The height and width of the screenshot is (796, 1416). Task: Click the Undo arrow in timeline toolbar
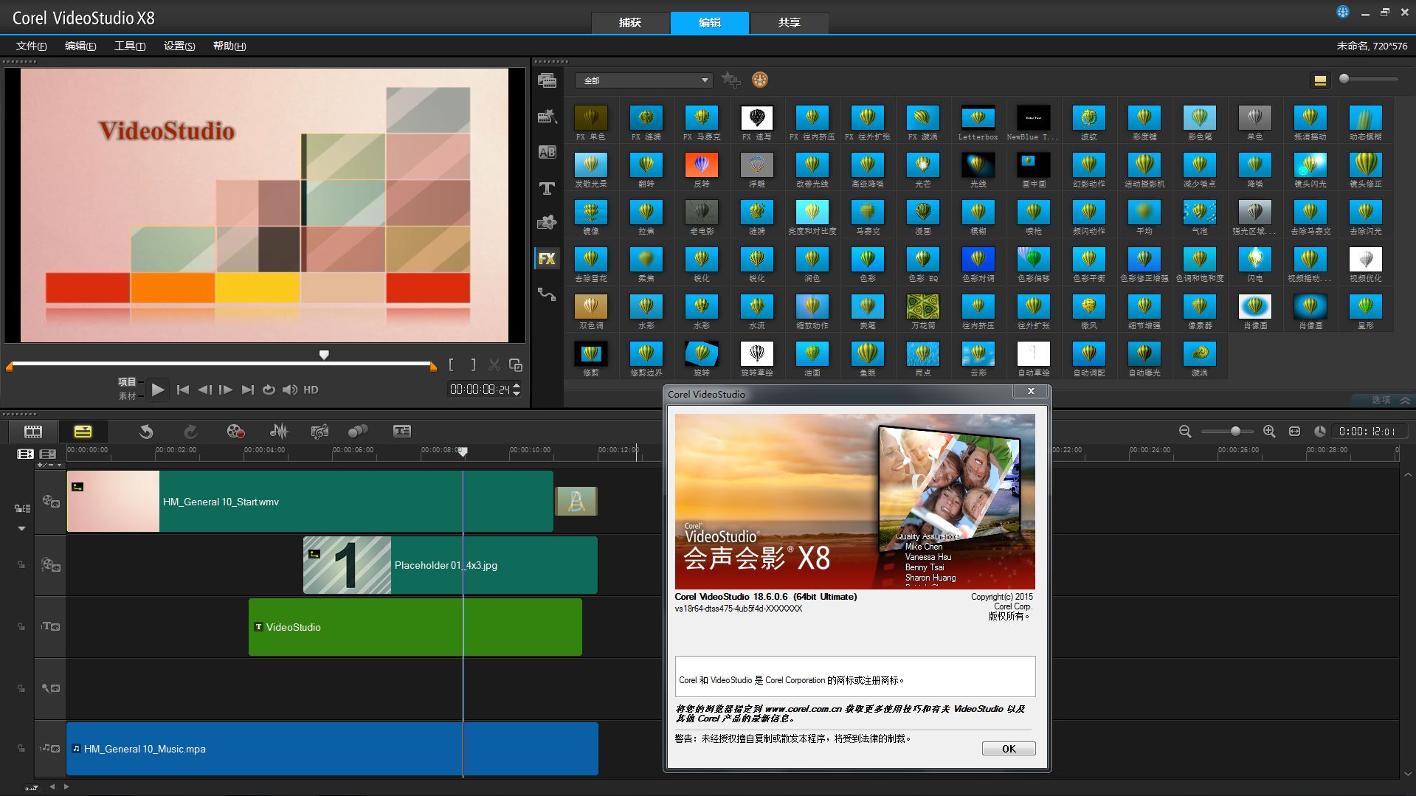(x=146, y=432)
